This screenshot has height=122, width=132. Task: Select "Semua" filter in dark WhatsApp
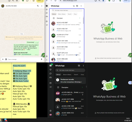click(58, 75)
